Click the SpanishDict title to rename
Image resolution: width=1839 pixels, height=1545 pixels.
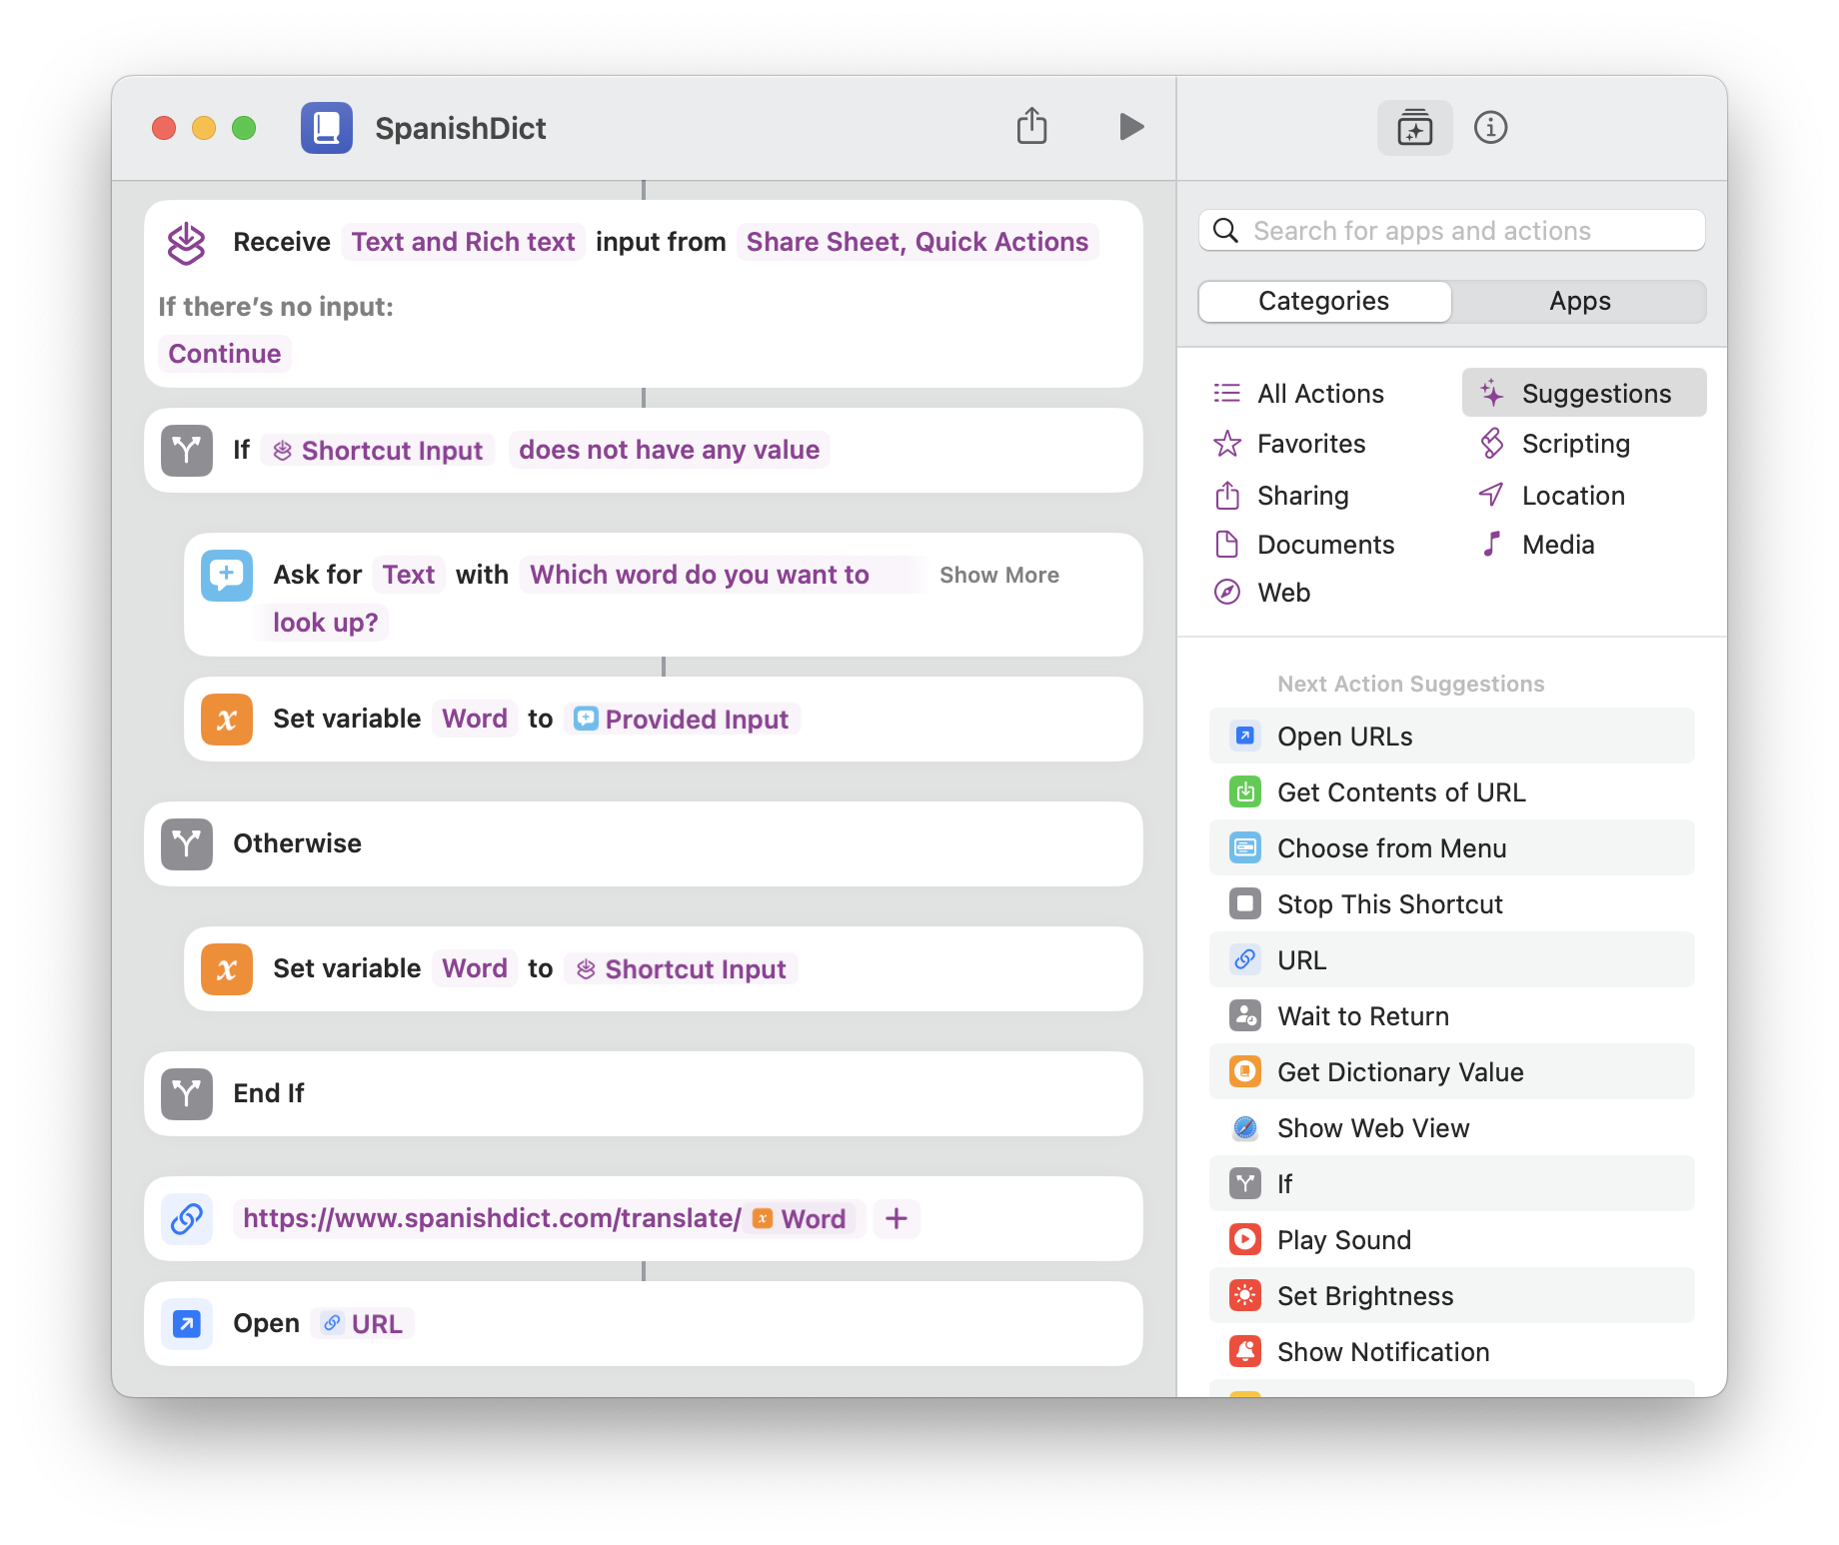(x=461, y=129)
